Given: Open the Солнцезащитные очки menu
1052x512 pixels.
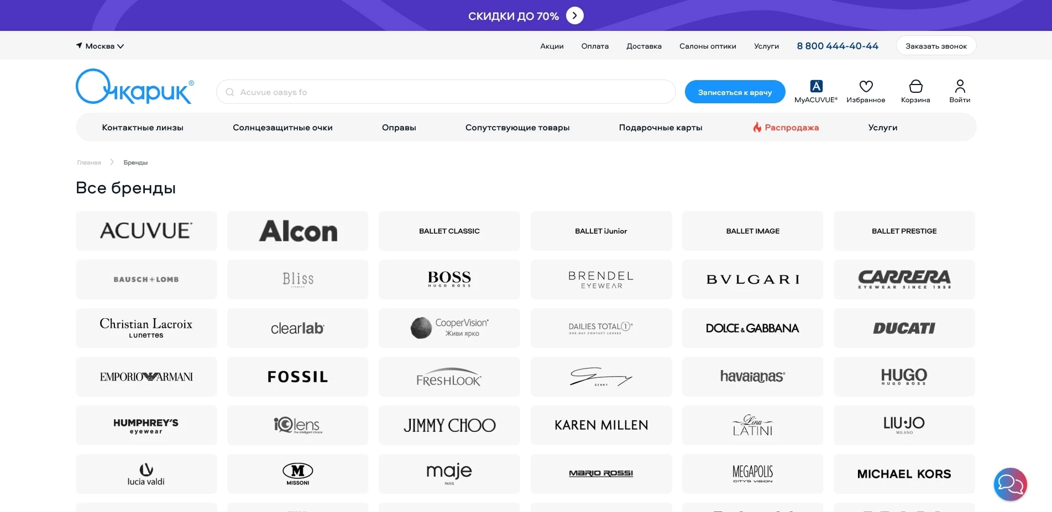Looking at the screenshot, I should [282, 128].
